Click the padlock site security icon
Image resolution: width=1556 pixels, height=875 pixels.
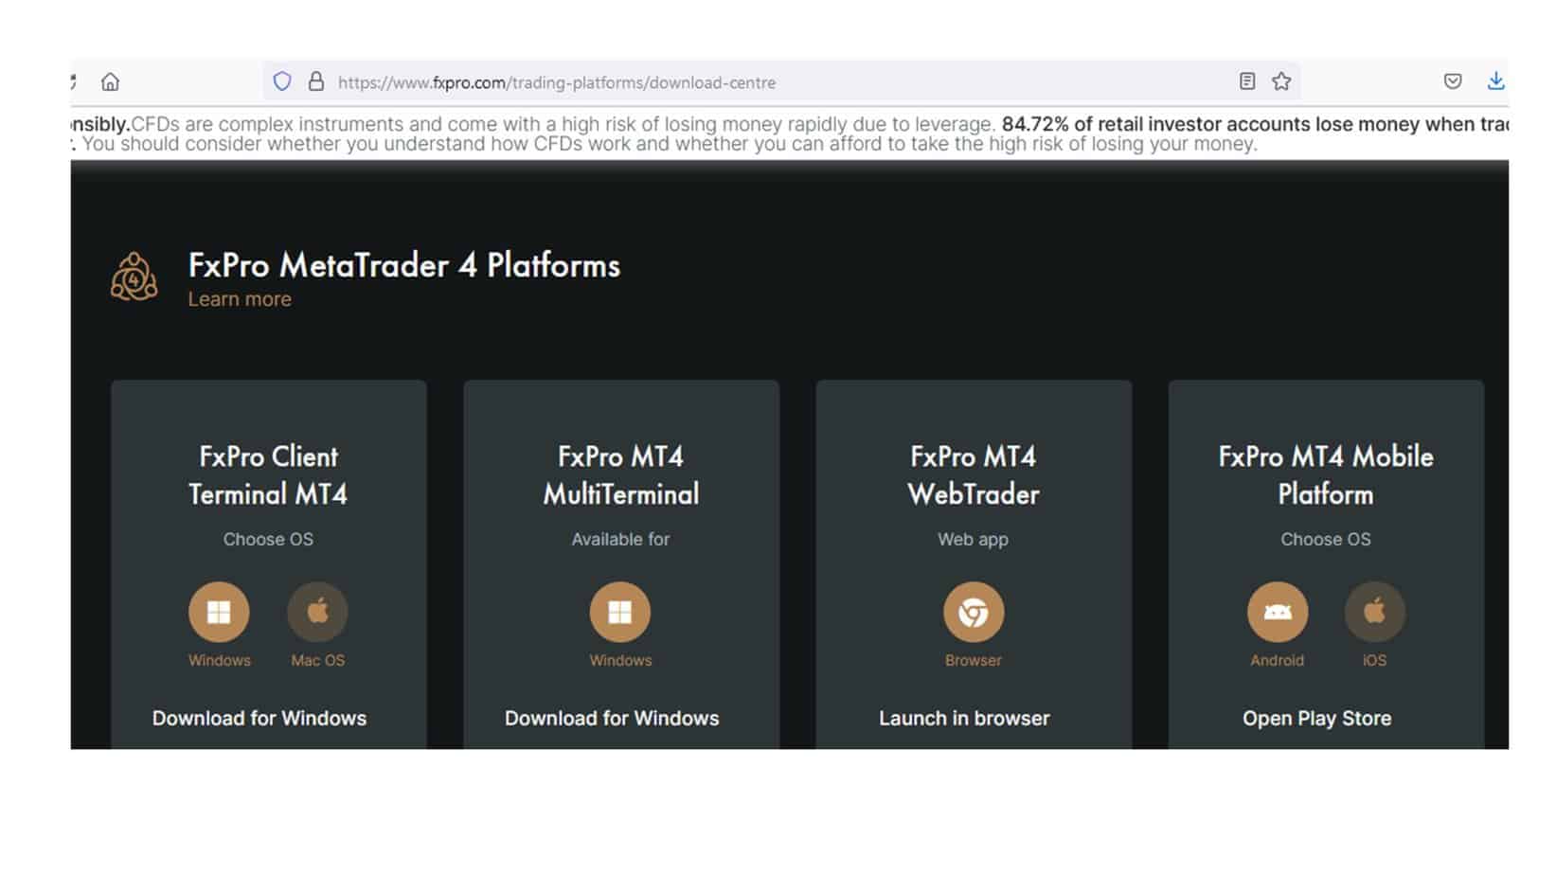click(316, 81)
